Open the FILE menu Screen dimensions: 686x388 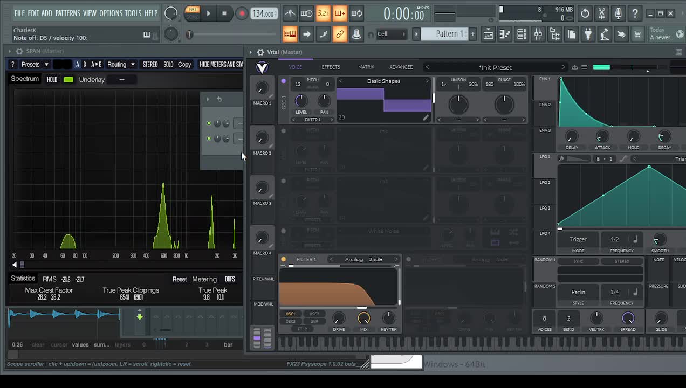point(19,13)
